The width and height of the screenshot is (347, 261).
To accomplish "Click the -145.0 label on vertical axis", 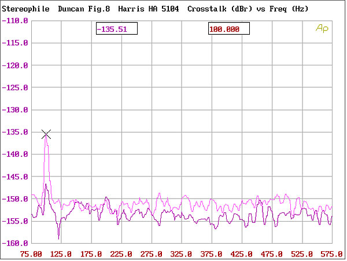I will click(x=15, y=177).
